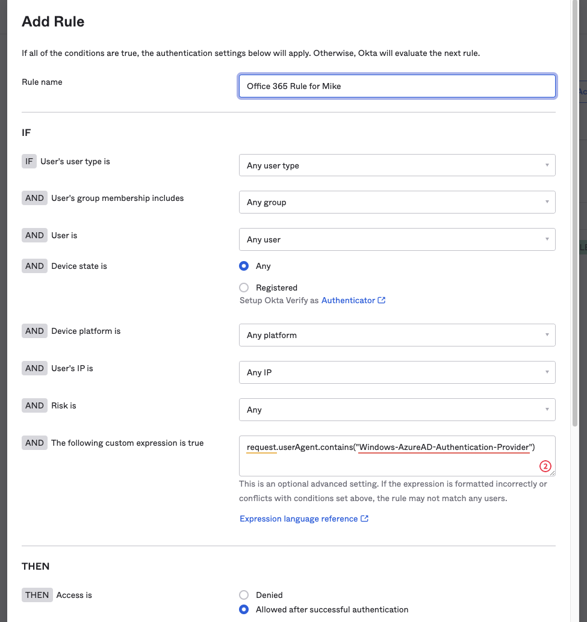Open the Expression language reference
This screenshot has height=622, width=587.
point(299,519)
